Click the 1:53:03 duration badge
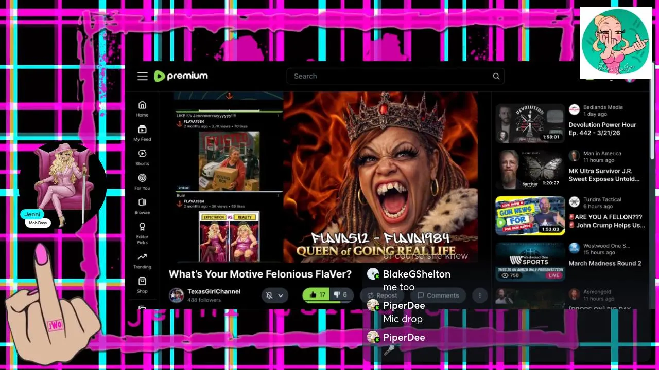This screenshot has height=370, width=659. point(551,229)
